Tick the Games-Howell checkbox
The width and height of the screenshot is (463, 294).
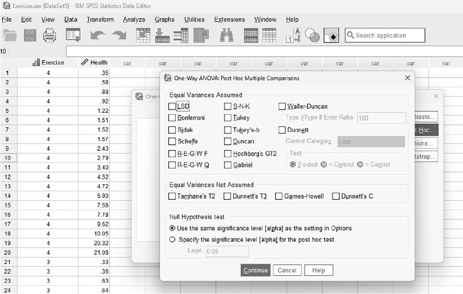coord(279,196)
